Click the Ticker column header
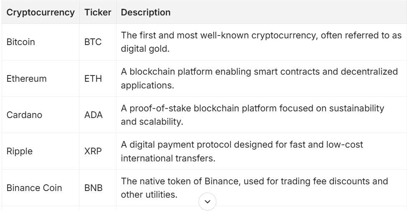The height and width of the screenshot is (211, 407). (x=98, y=13)
